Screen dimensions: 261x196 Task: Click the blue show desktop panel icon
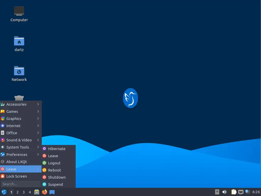pos(52,192)
